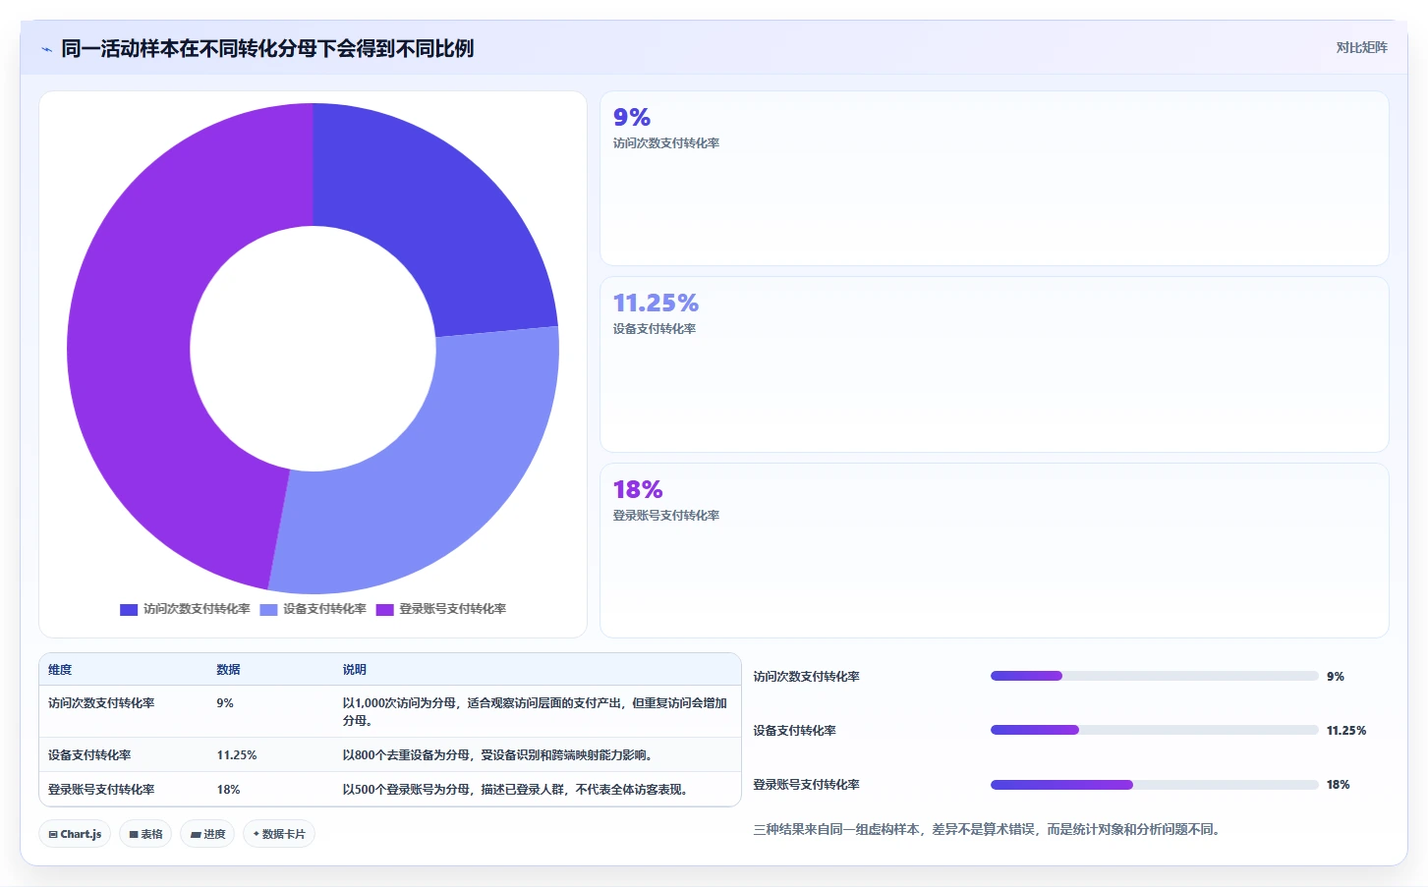Click the Chart.js tag chip
Image resolution: width=1428 pixels, height=887 pixels.
click(75, 834)
